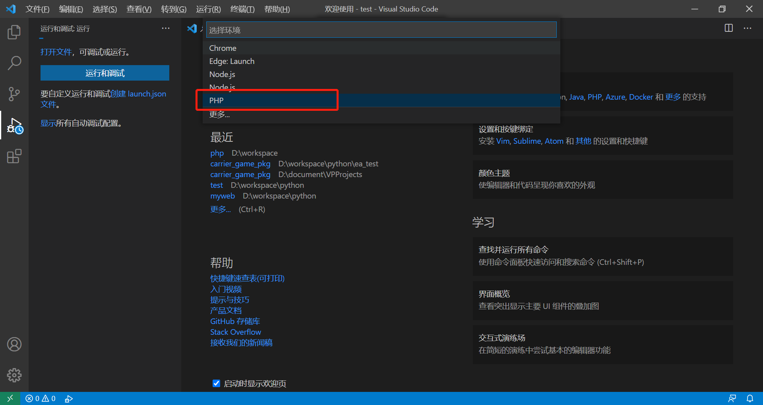This screenshot has height=405, width=763.
Task: Click the 打开文件 link
Action: coord(56,52)
